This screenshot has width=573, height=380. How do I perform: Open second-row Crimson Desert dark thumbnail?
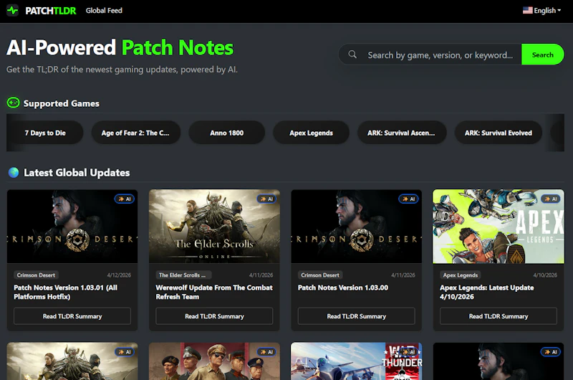[499, 361]
